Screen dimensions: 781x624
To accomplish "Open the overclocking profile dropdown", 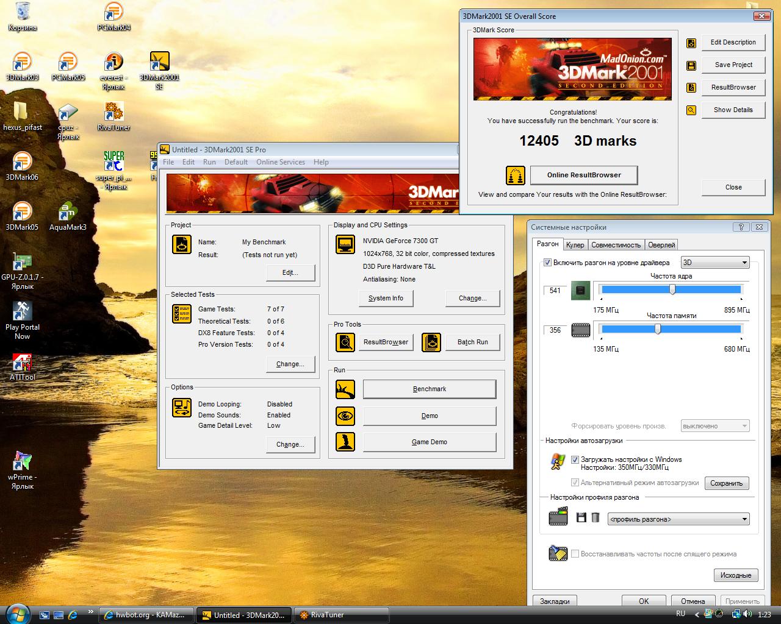I will pos(678,519).
